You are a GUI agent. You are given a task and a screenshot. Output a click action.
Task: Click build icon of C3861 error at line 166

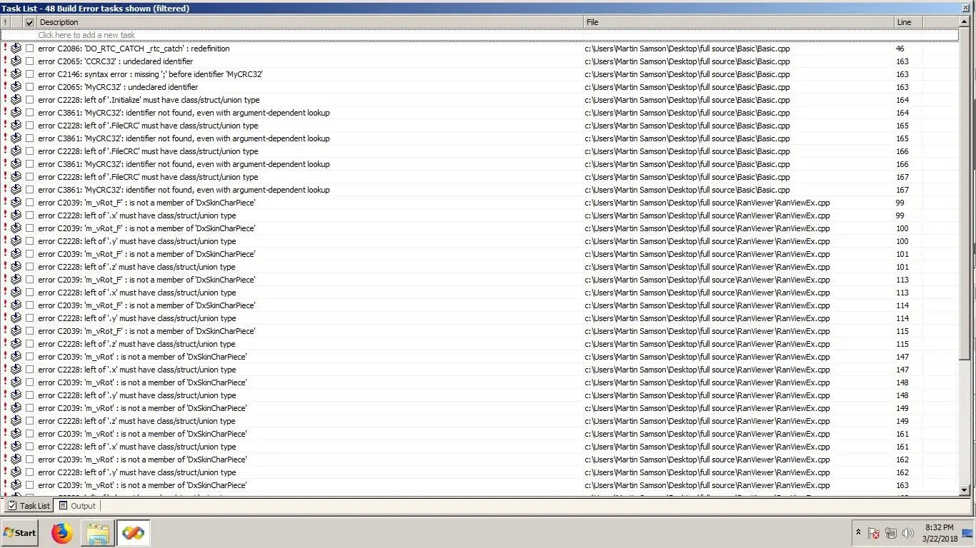click(x=16, y=164)
